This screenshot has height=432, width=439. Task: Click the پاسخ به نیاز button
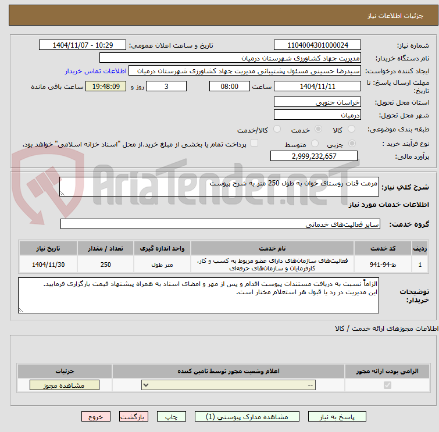click(337, 417)
